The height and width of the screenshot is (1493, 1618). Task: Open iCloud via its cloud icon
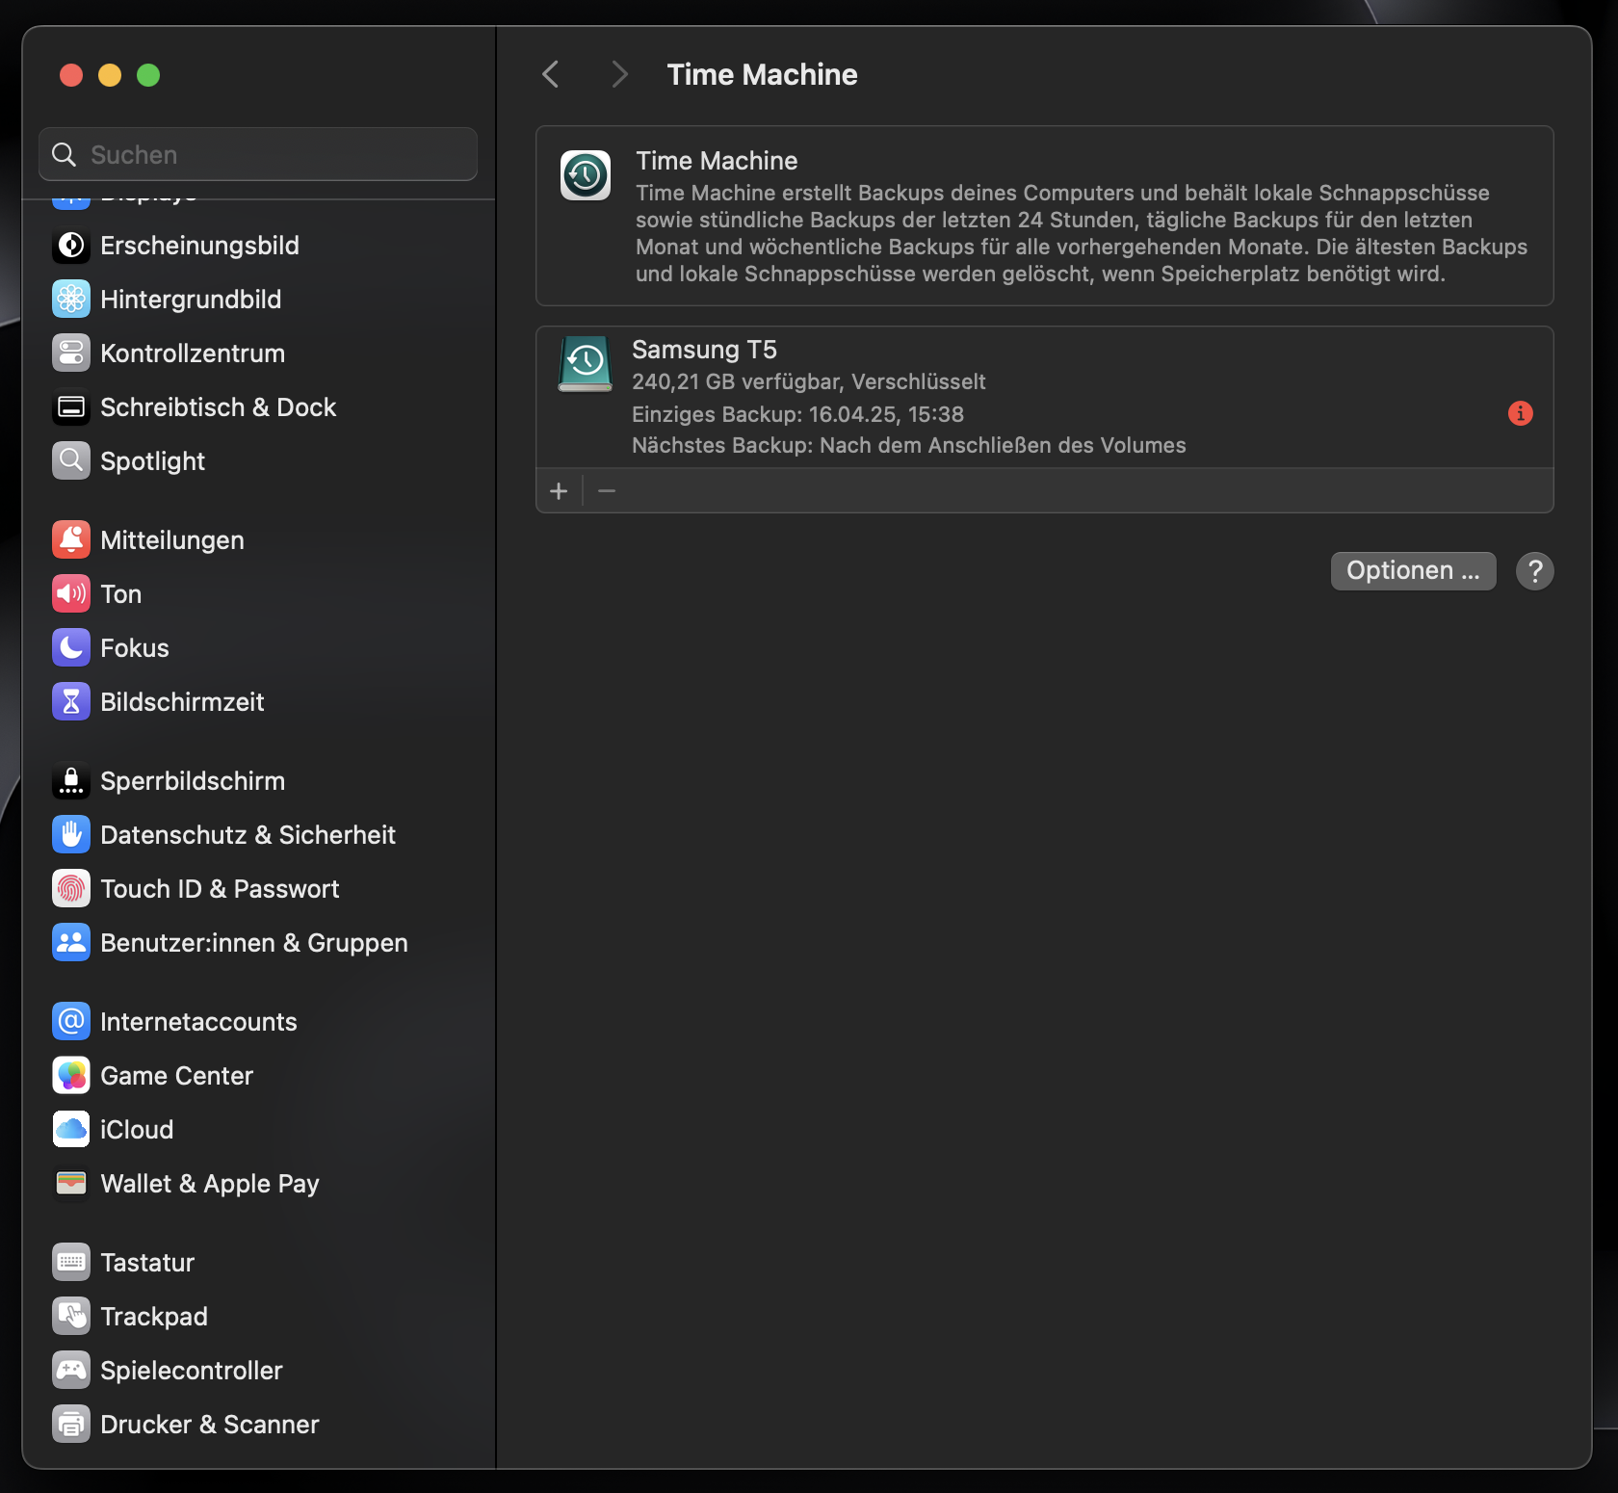click(71, 1130)
